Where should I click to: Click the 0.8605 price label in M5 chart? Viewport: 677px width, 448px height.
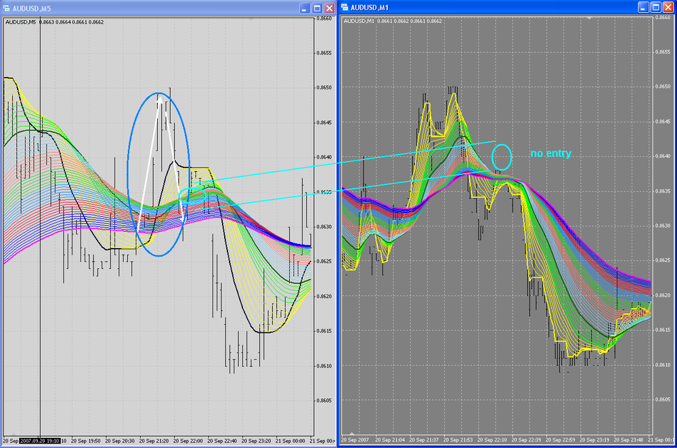tap(324, 401)
